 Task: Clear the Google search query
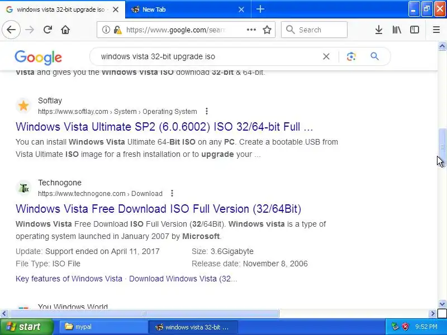pos(326,56)
